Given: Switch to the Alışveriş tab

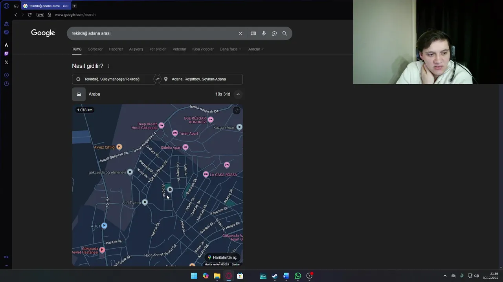Looking at the screenshot, I should pos(136,49).
